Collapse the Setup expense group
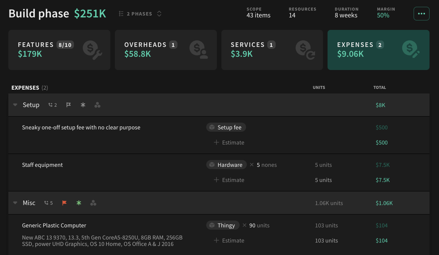 pos(15,105)
